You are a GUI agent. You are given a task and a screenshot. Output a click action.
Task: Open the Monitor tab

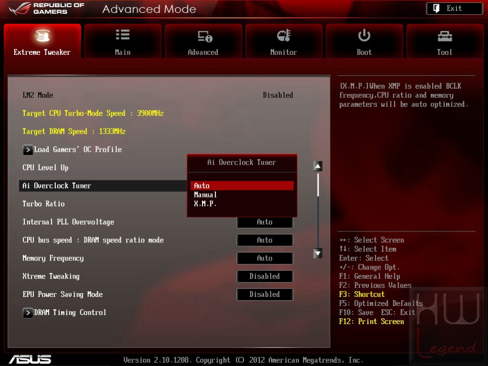pyautogui.click(x=284, y=41)
